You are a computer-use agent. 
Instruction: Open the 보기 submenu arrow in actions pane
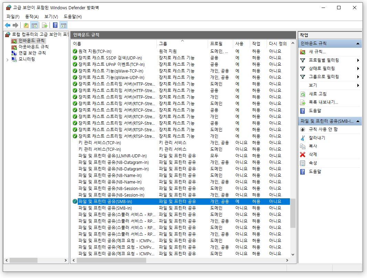click(x=358, y=85)
